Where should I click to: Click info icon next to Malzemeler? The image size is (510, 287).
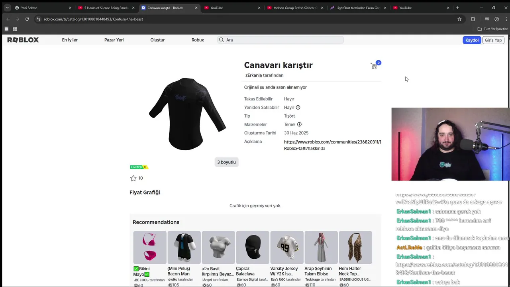299,124
